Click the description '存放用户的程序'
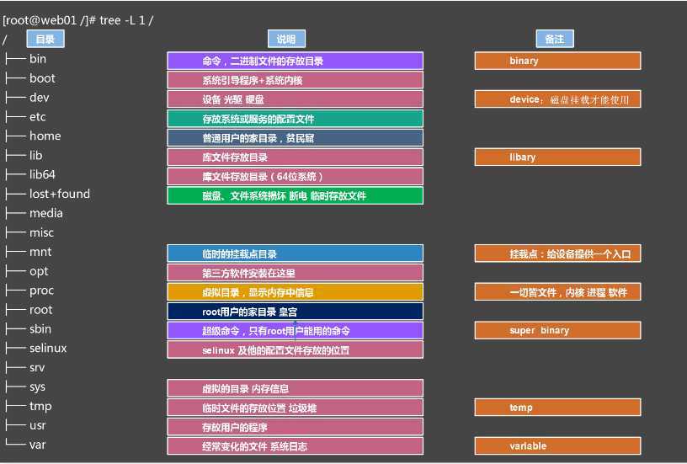Viewport: 687px width, 464px height. coord(295,427)
